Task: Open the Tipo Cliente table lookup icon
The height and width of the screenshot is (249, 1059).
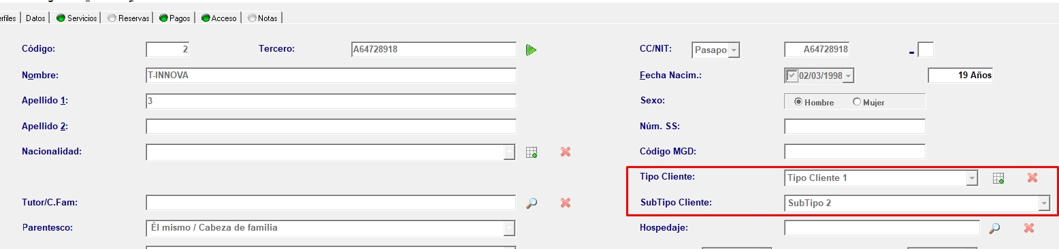Action: click(998, 178)
